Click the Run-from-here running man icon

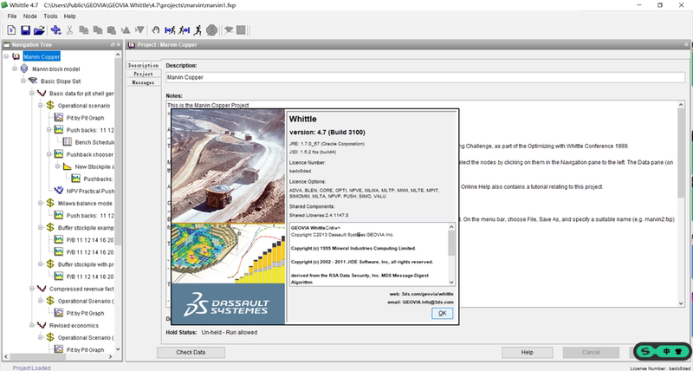click(x=185, y=30)
